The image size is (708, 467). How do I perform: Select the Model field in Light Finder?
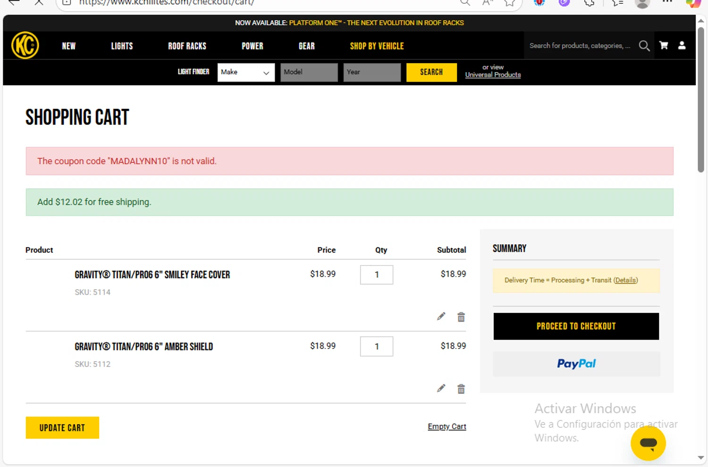tap(309, 72)
